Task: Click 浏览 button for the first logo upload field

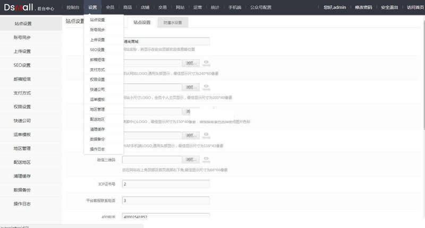Action: 191,63
